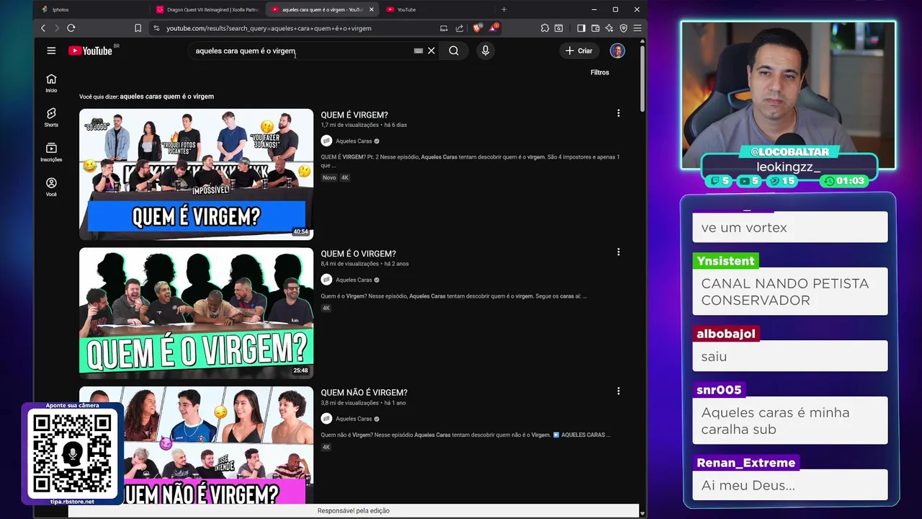Open the YouTube guide hamburger menu
This screenshot has width=922, height=519.
51,50
